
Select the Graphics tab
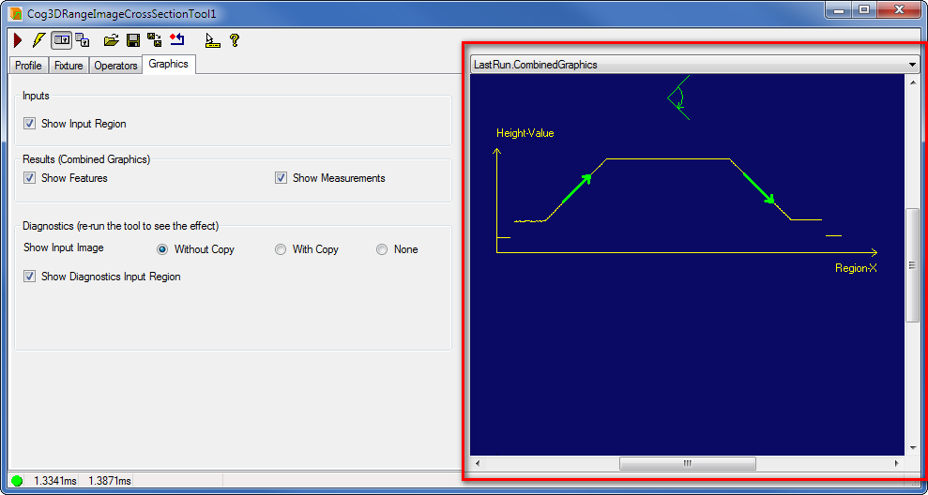(x=169, y=64)
